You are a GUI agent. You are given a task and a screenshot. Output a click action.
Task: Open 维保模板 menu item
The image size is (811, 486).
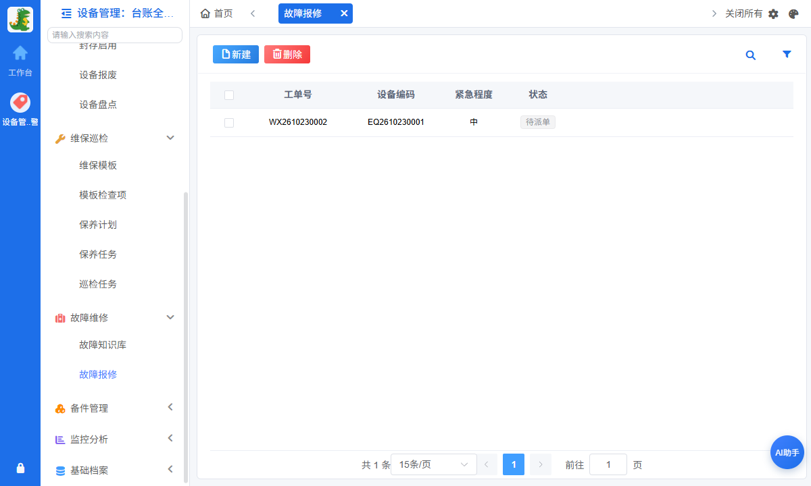(x=98, y=165)
